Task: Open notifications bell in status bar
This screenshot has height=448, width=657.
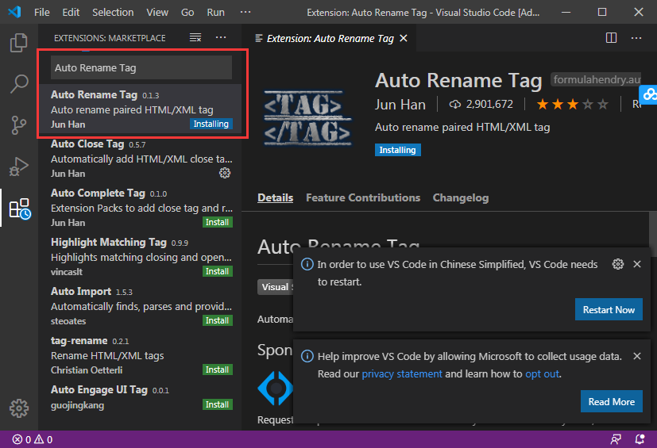Action: (640, 439)
